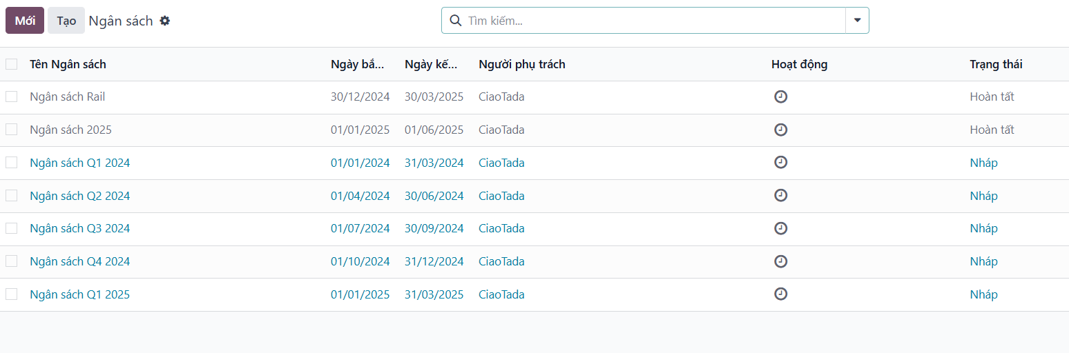Sort by Hoạt động column header
The image size is (1069, 353).
pyautogui.click(x=799, y=64)
